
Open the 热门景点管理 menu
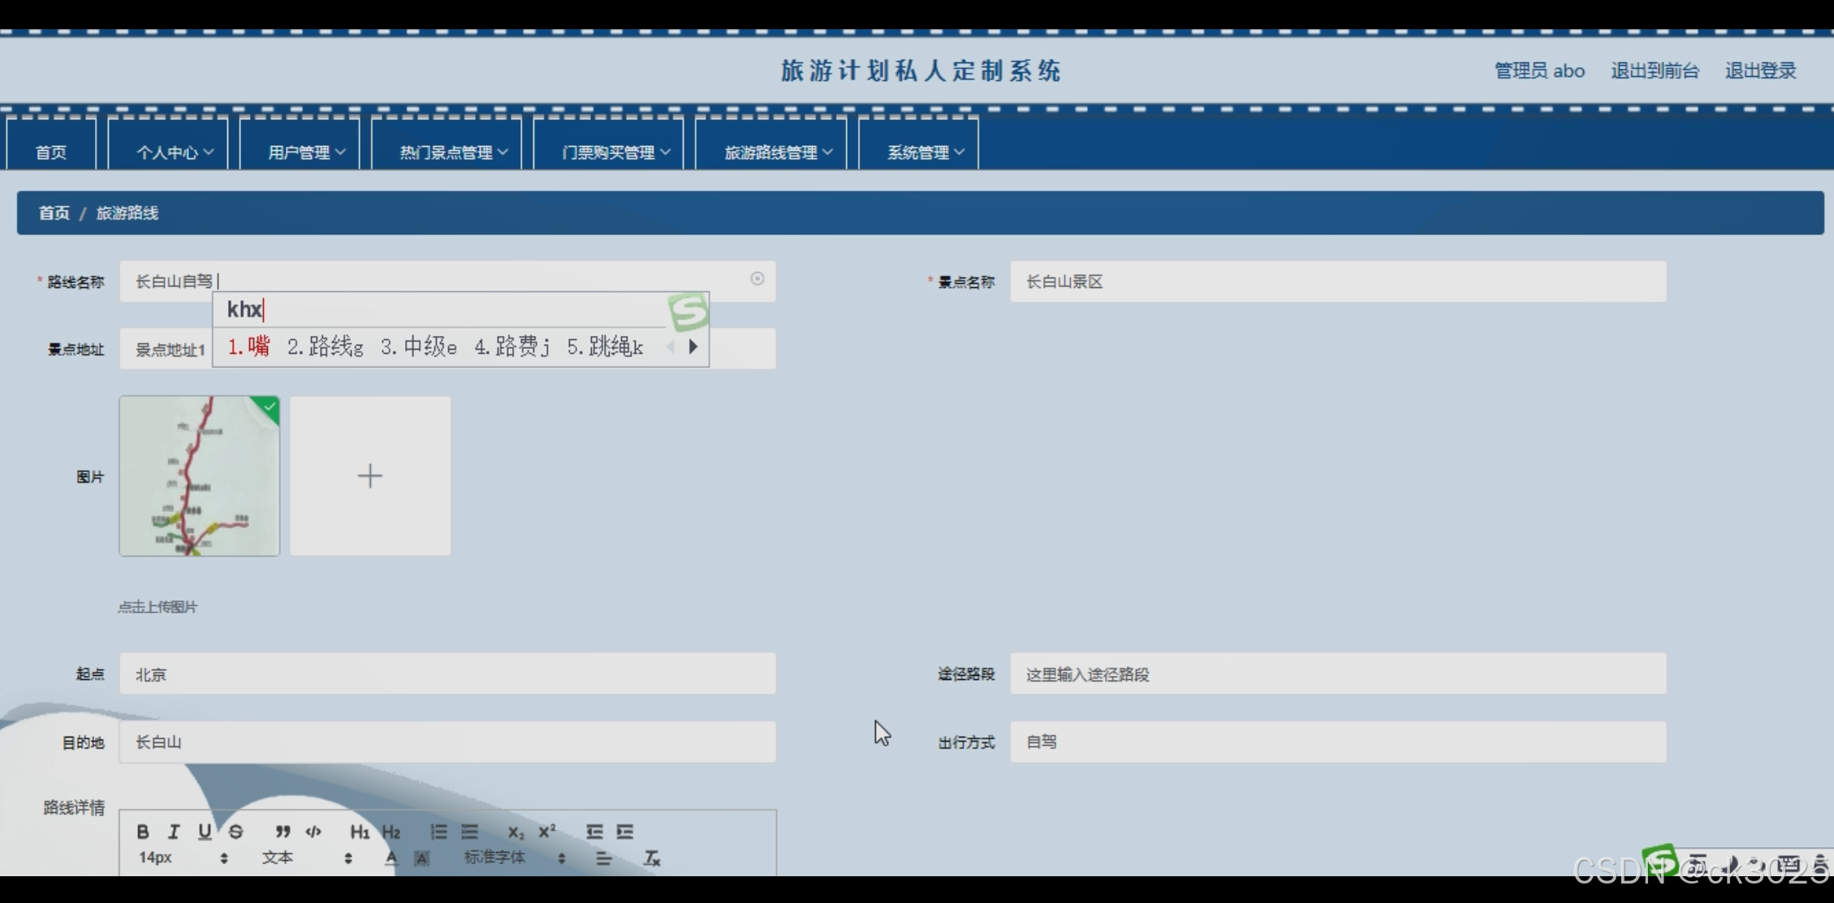(453, 153)
